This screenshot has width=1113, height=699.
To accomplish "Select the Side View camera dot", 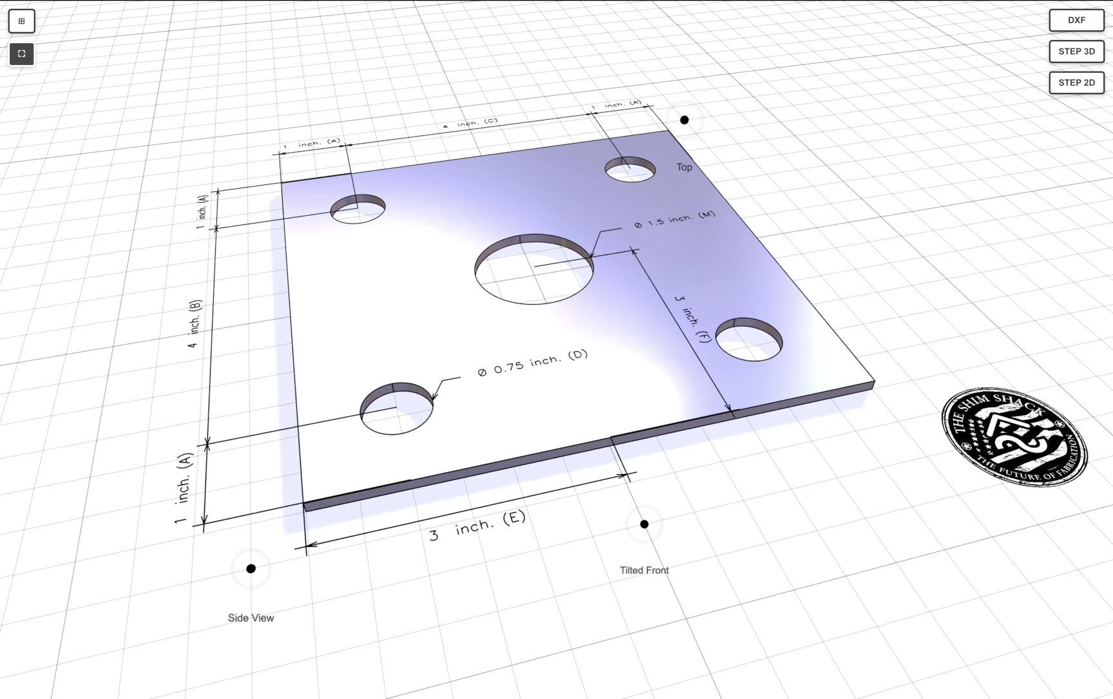I will pyautogui.click(x=251, y=569).
